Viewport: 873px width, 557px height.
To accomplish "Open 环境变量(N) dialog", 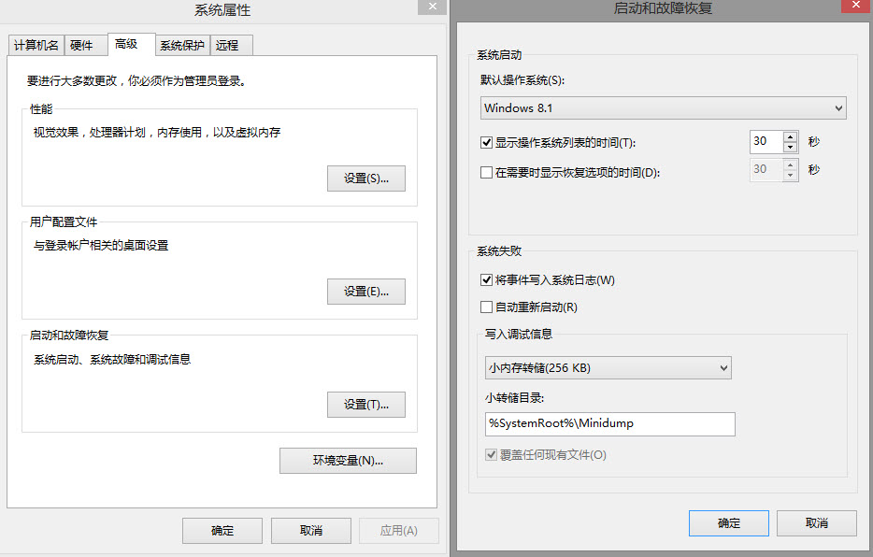I will (x=348, y=461).
